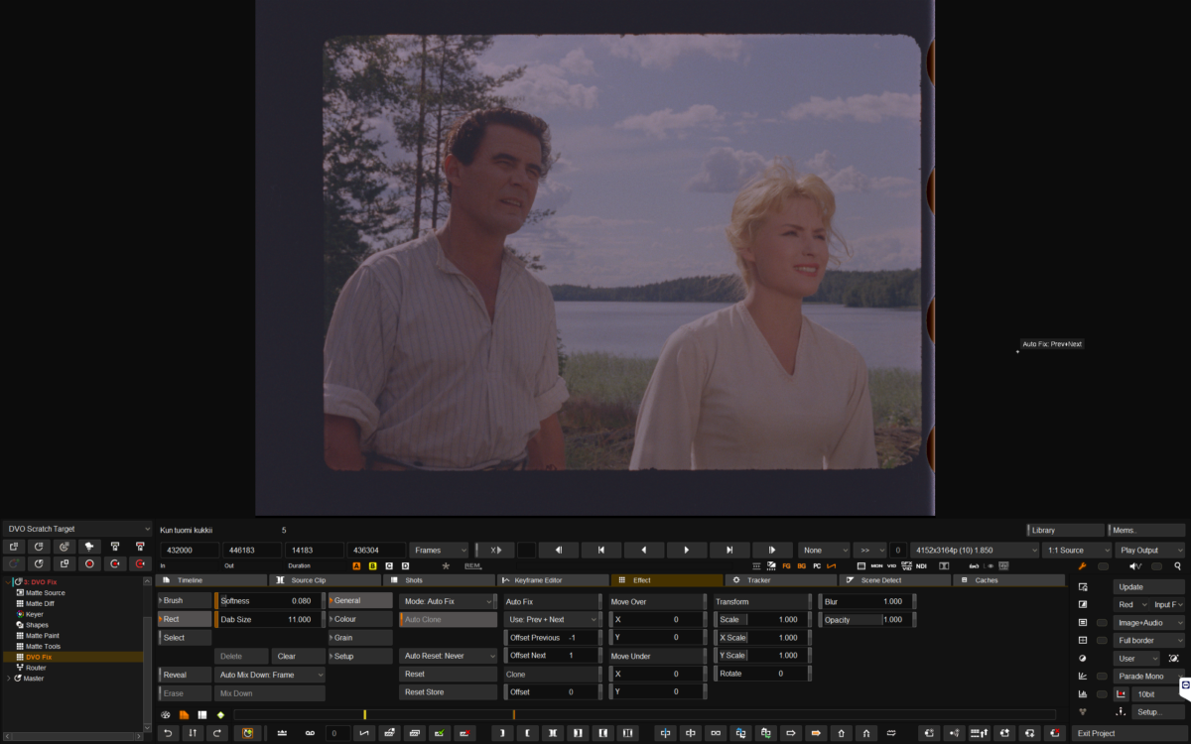Click the redo arrow icon in bottom toolbar
Viewport: 1191px width, 744px height.
click(216, 733)
